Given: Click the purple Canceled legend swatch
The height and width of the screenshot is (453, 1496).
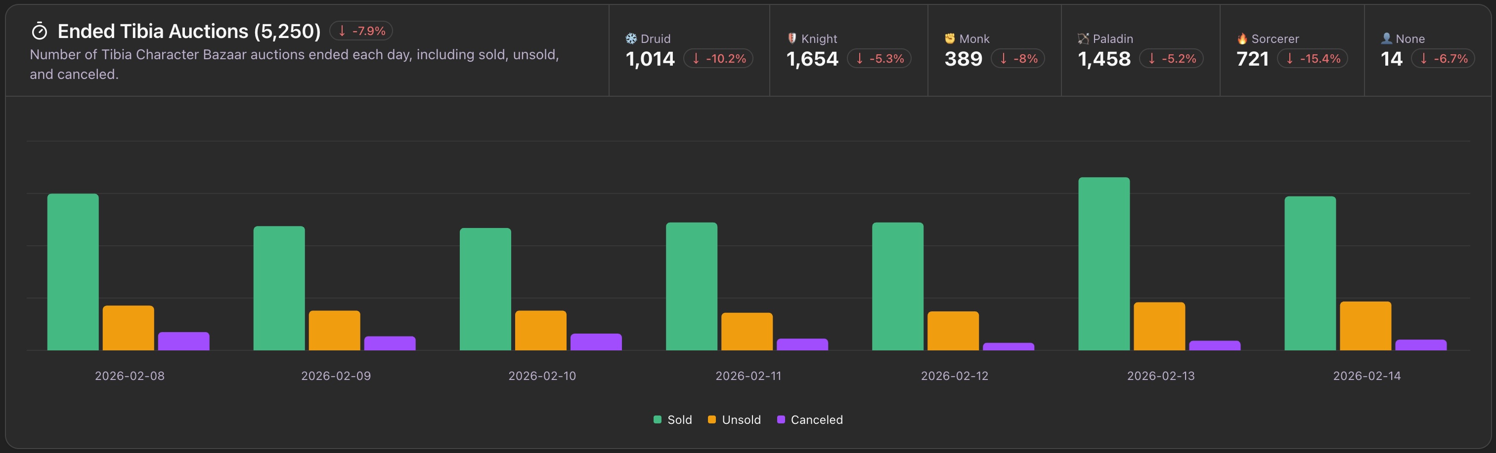Looking at the screenshot, I should (x=781, y=419).
